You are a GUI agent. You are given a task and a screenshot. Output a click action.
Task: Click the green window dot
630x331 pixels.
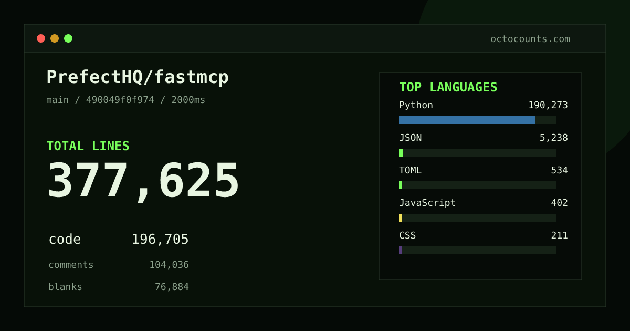click(68, 38)
